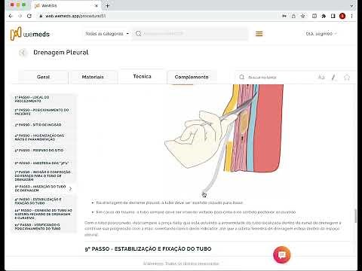Screen dimensions: 362x271
Task: Select the Técnica tab
Action: click(142, 76)
